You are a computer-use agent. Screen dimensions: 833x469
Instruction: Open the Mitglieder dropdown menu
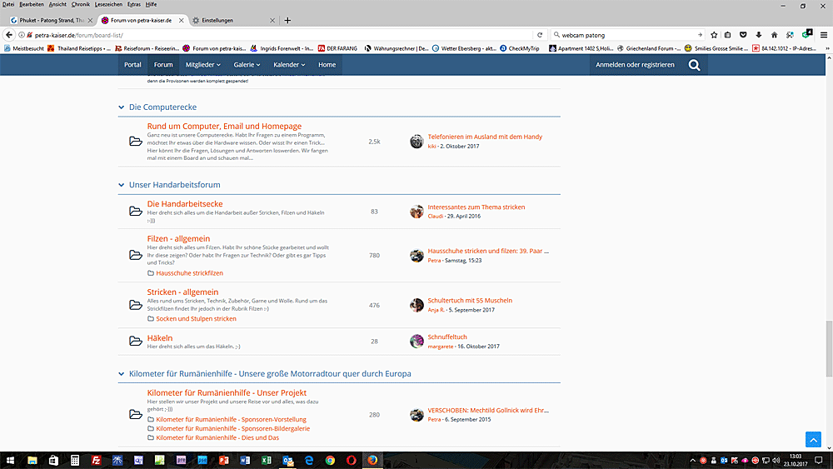pyautogui.click(x=202, y=65)
